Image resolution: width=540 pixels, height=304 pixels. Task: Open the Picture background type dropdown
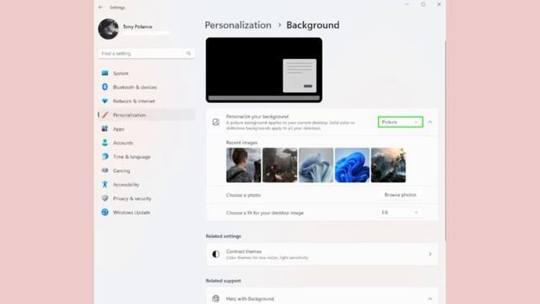click(x=400, y=122)
